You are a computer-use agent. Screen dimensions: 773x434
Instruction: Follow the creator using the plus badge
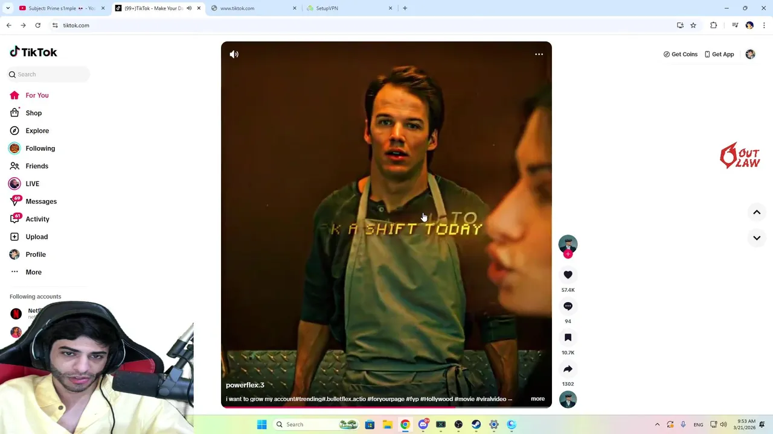(568, 254)
